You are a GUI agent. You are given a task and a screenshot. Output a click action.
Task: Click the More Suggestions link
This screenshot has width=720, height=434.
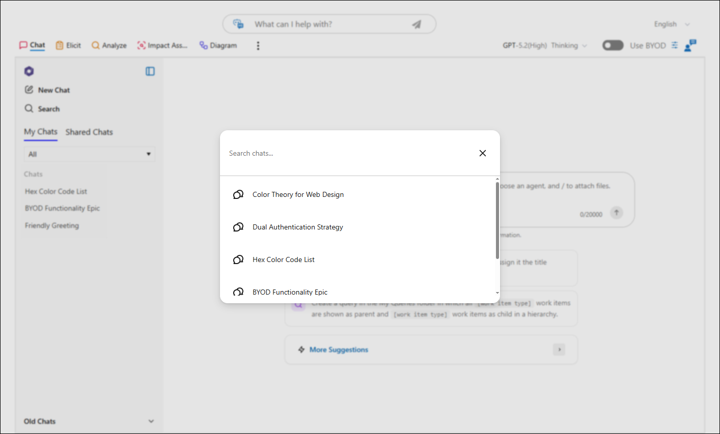tap(339, 350)
